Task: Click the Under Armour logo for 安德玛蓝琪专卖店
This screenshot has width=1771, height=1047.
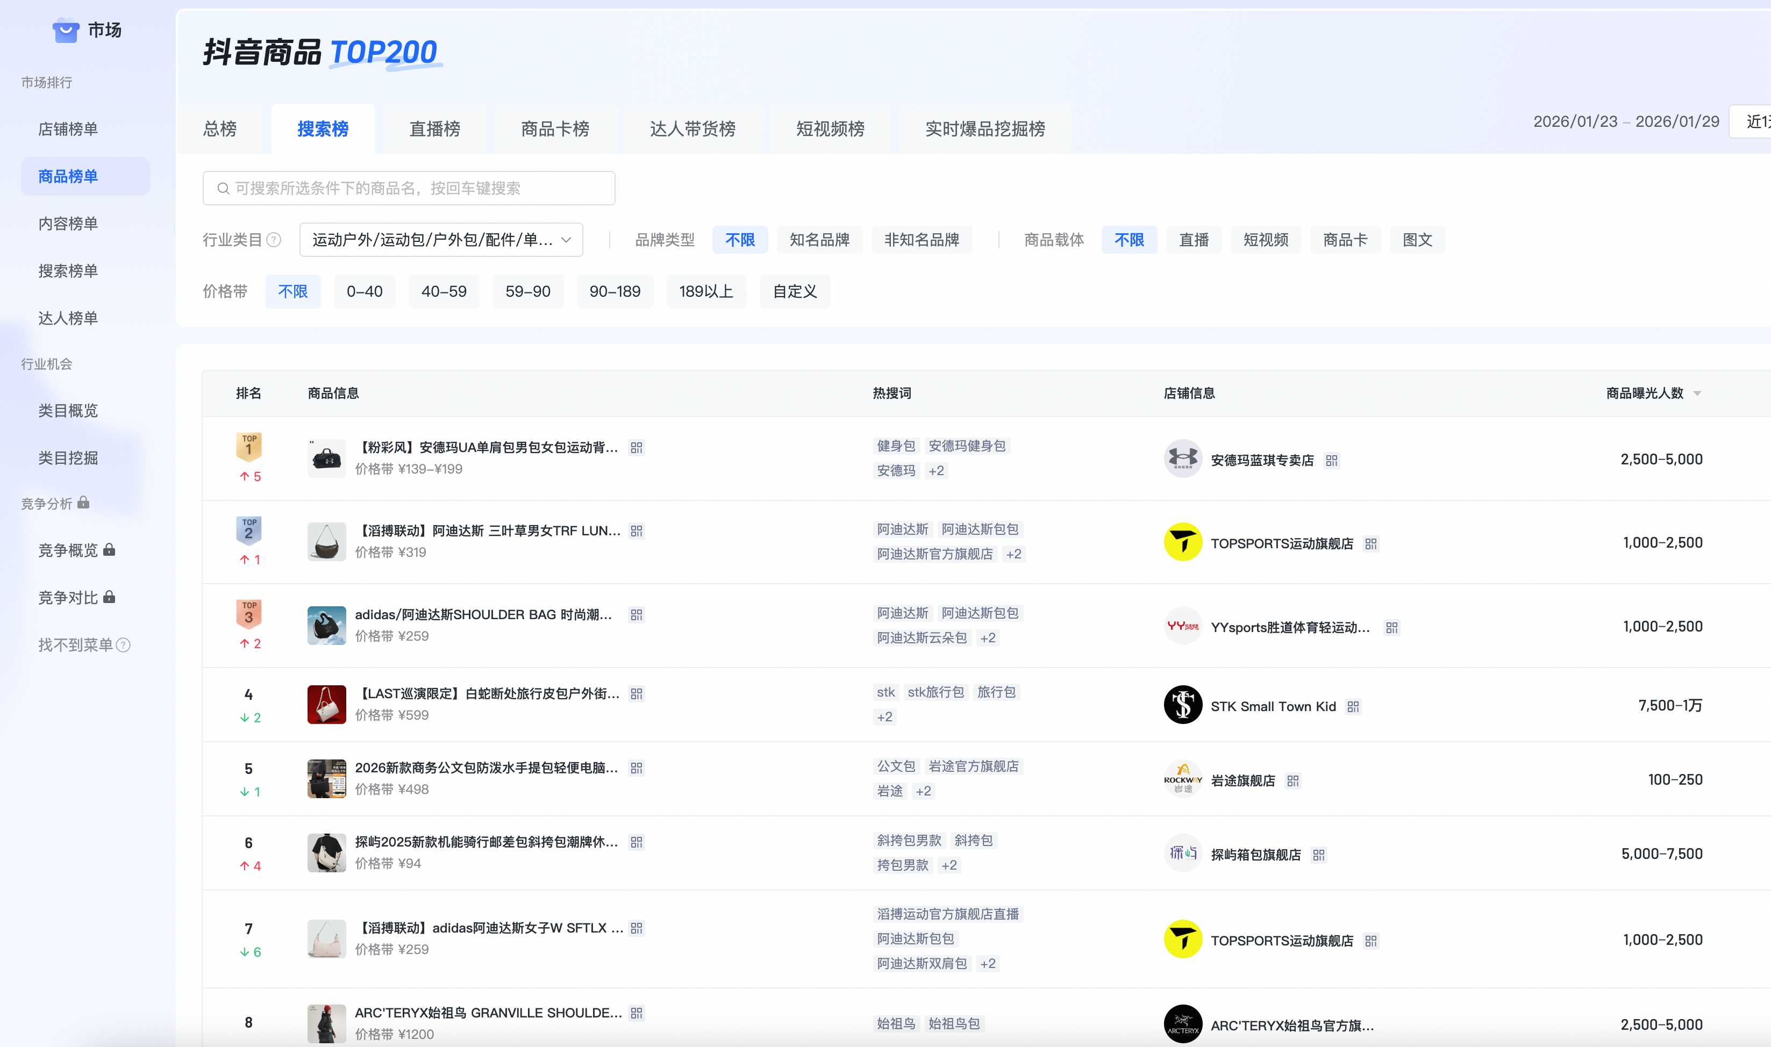Action: point(1182,458)
